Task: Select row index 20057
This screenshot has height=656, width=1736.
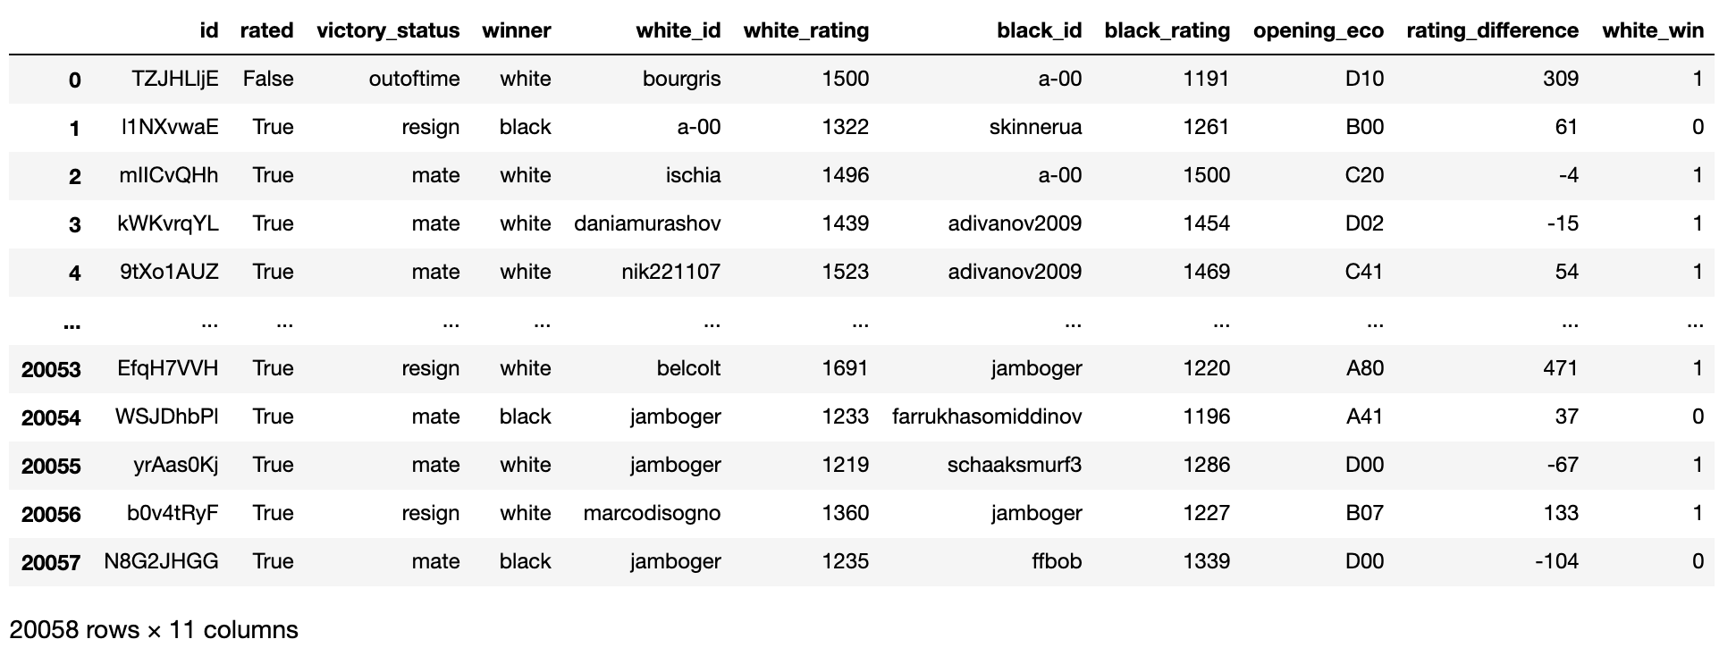Action: pos(51,563)
